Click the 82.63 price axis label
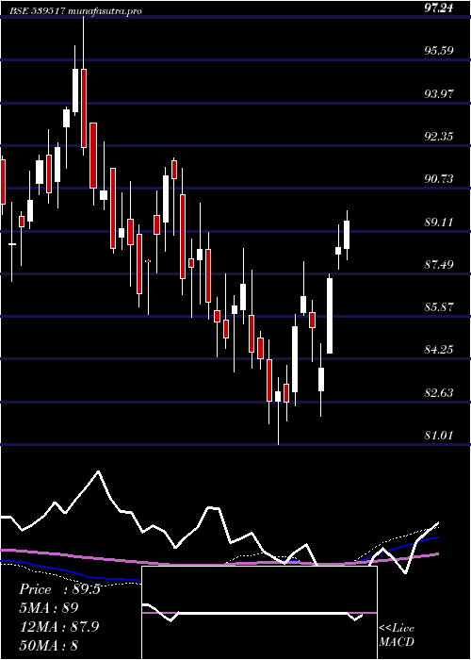The height and width of the screenshot is (660, 471). tap(439, 393)
